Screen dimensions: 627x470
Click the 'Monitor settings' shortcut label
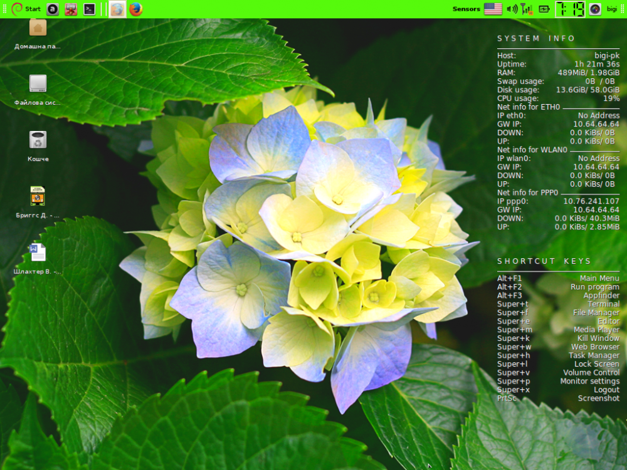pos(590,381)
